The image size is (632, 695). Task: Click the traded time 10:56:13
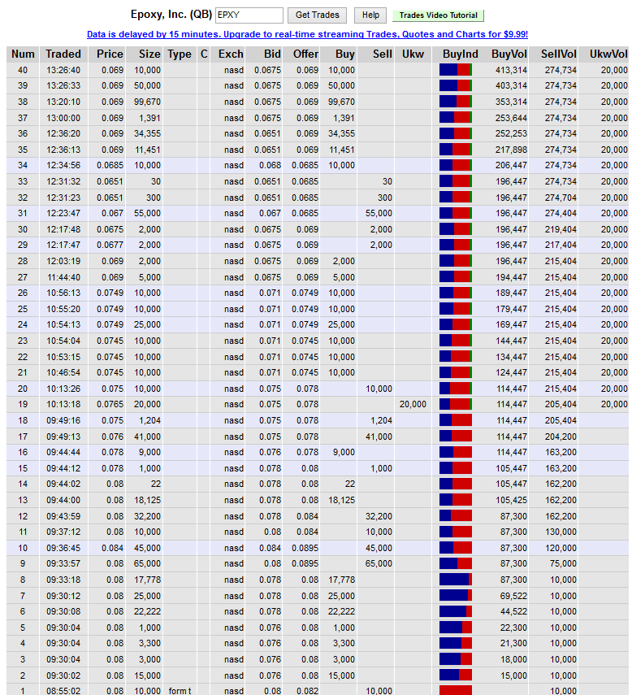[63, 293]
